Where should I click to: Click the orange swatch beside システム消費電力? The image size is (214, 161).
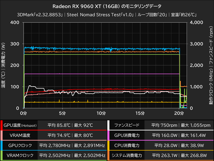tap(108, 156)
